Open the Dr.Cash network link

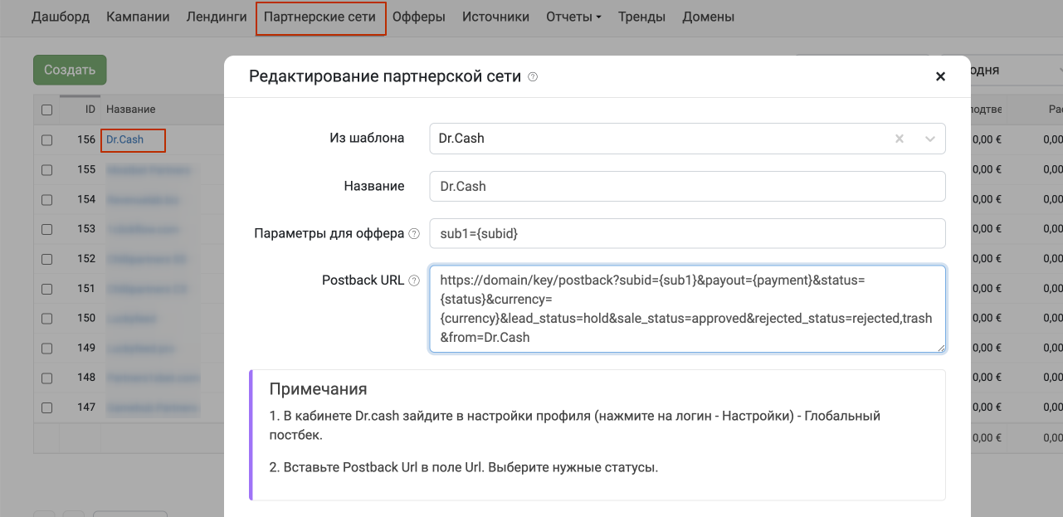click(x=124, y=139)
